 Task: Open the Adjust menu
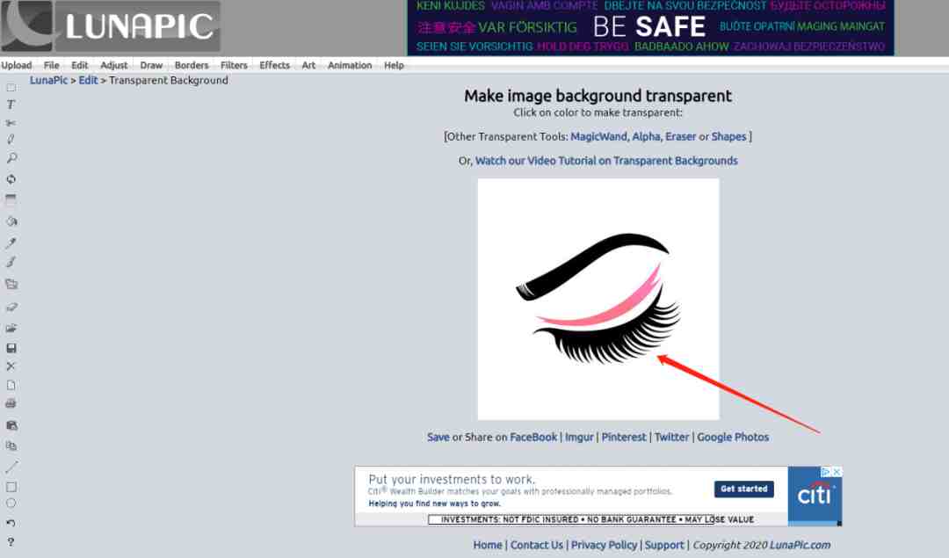[x=113, y=65]
